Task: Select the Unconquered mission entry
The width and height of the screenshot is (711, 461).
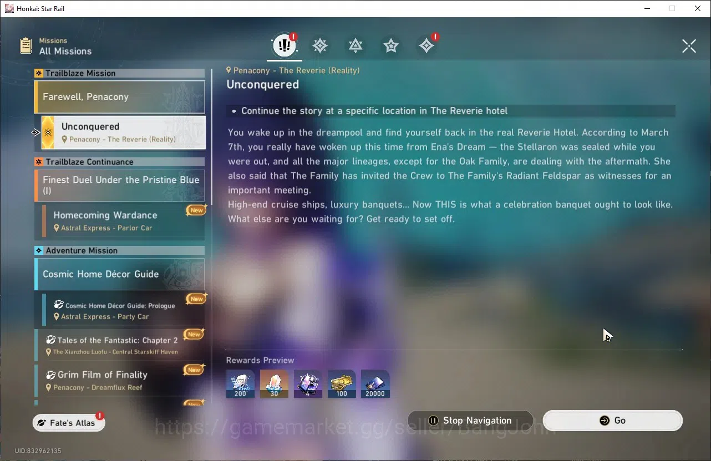Action: (x=123, y=132)
